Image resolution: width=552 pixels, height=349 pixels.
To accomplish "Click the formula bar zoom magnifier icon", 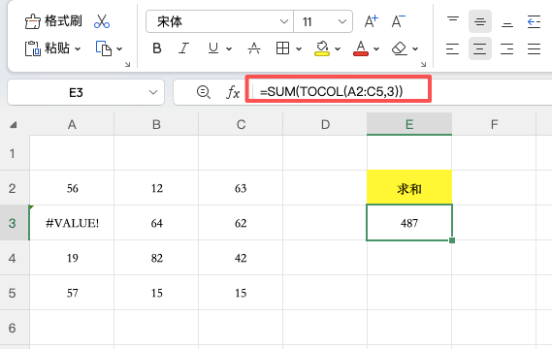I will pos(204,92).
